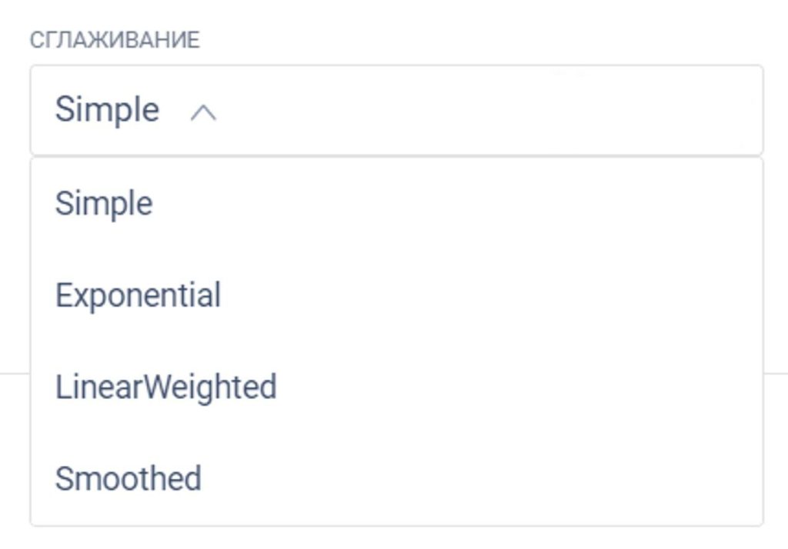Select Smoothed from the dropdown options

coord(129,478)
